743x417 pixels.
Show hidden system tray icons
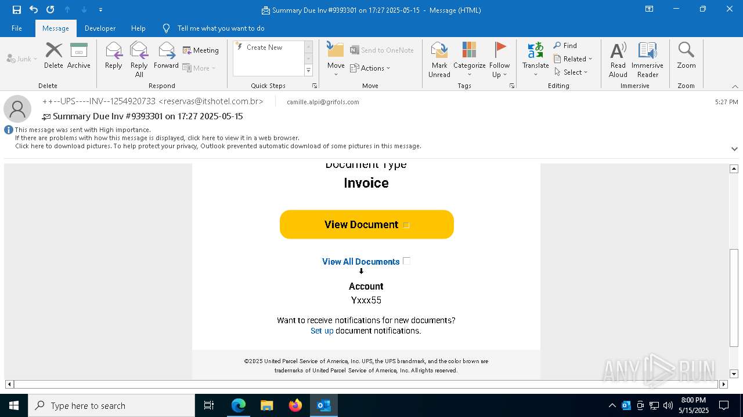(x=612, y=405)
